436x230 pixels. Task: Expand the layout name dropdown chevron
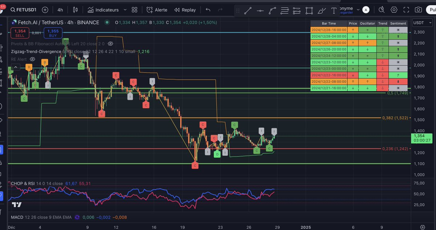(x=358, y=10)
